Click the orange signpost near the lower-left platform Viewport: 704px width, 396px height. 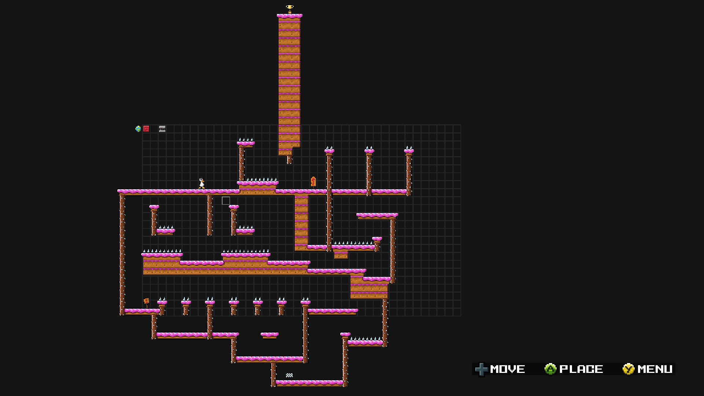click(x=146, y=302)
